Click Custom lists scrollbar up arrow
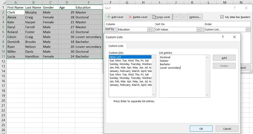The width and height of the screenshot is (253, 134). click(x=154, y=57)
